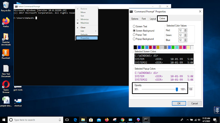The image size is (220, 123).
Task: Launch Microsoft Edge from the taskbar
Action: point(75,120)
